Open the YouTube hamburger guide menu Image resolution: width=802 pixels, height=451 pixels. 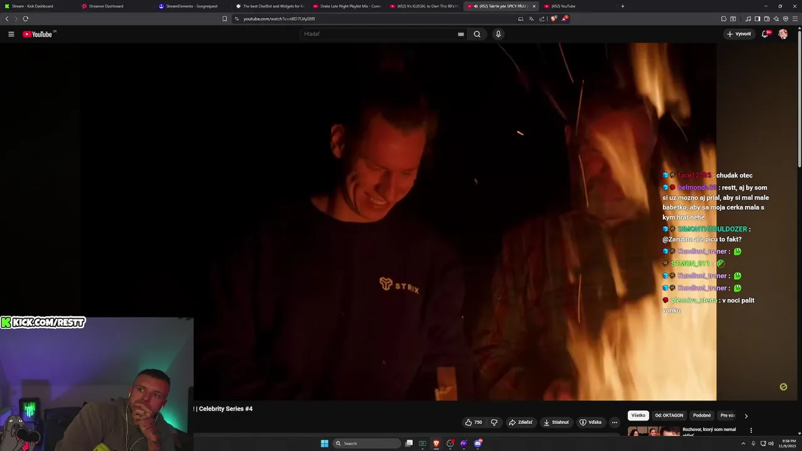(11, 34)
